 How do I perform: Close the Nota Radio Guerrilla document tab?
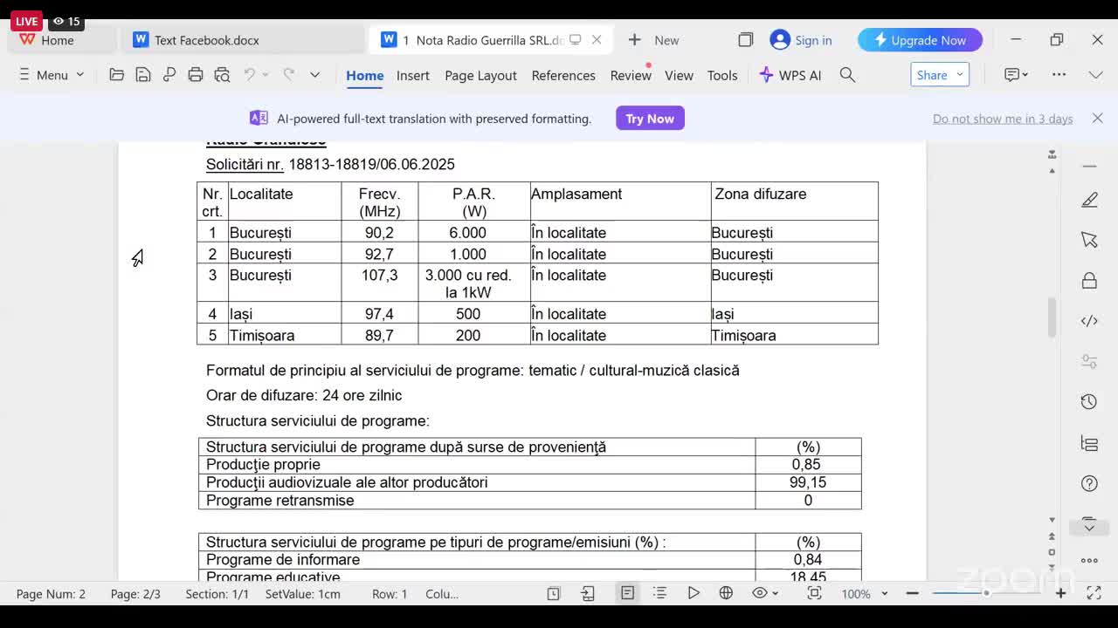click(x=597, y=40)
